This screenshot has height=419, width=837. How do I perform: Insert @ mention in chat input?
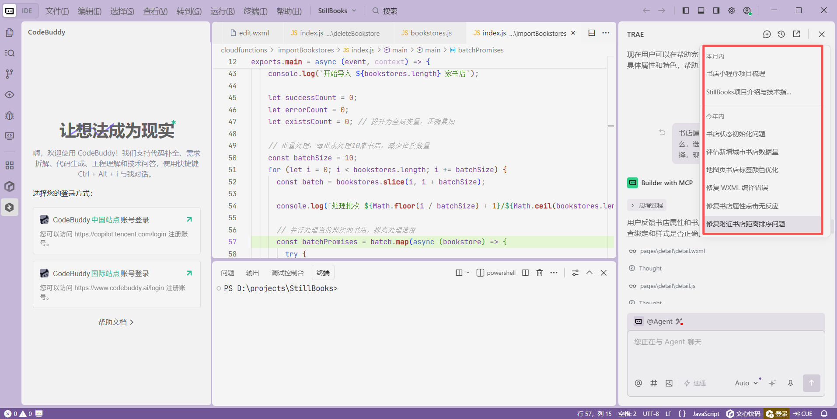point(638,383)
